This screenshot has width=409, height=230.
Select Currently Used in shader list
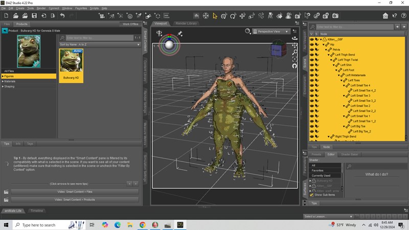(x=325, y=176)
